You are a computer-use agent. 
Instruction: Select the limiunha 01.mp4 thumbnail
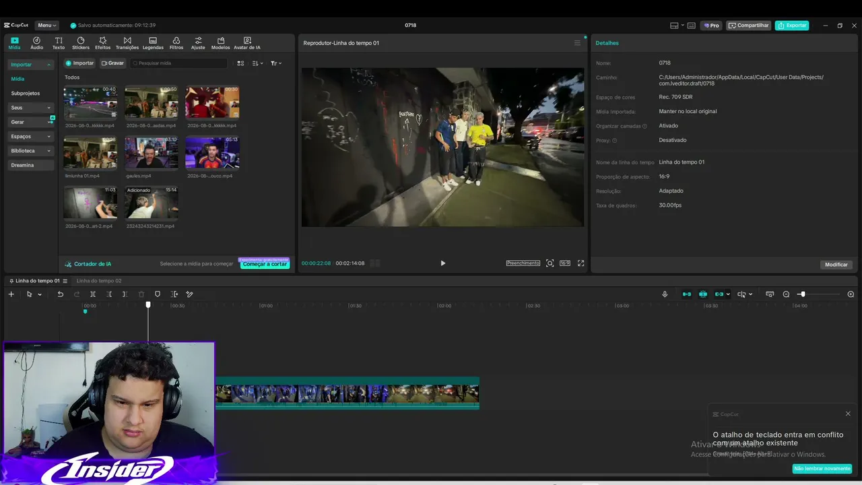pyautogui.click(x=90, y=153)
